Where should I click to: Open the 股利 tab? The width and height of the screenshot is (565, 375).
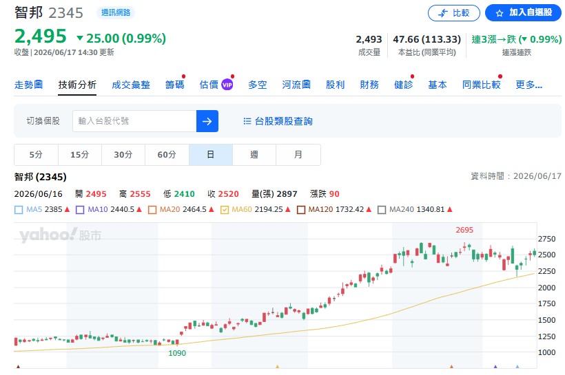[335, 85]
